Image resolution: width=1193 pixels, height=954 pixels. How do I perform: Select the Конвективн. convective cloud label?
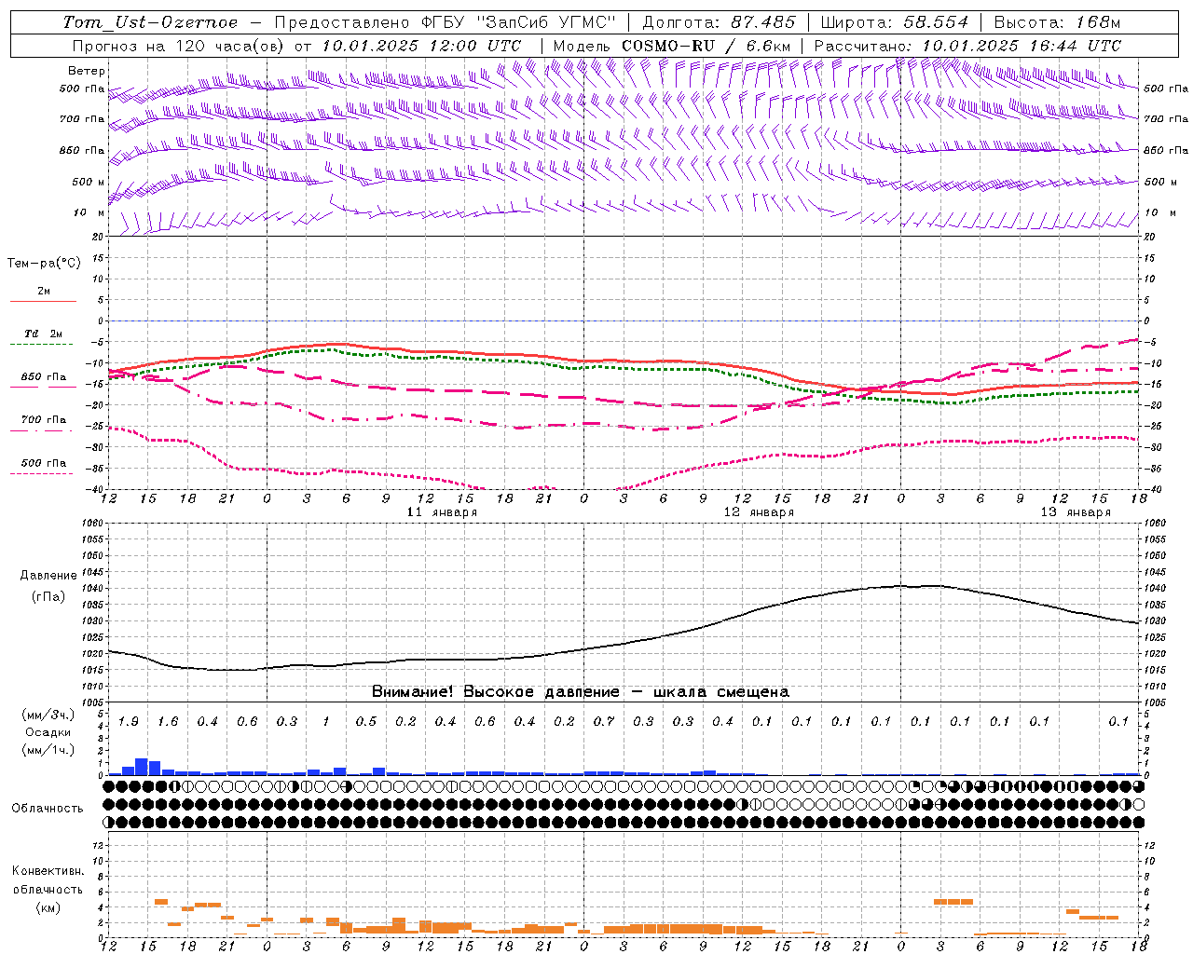coord(48,871)
